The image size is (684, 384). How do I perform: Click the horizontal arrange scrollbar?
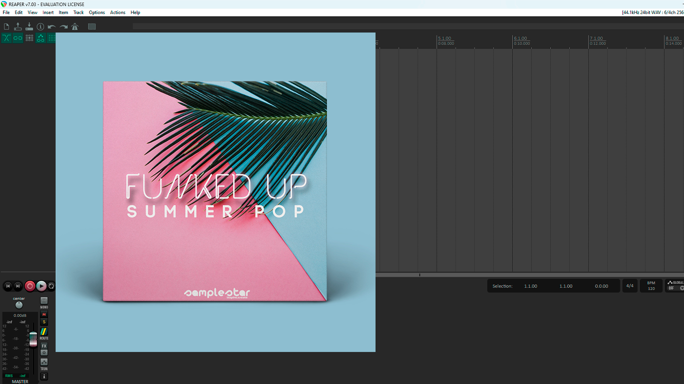click(x=530, y=274)
